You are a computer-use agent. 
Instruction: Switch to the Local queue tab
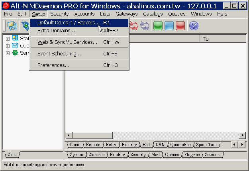pos(75,145)
